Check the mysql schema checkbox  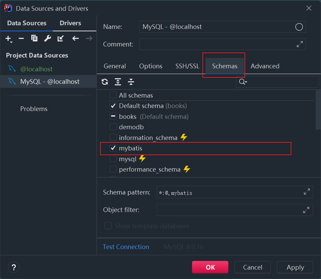(x=113, y=159)
